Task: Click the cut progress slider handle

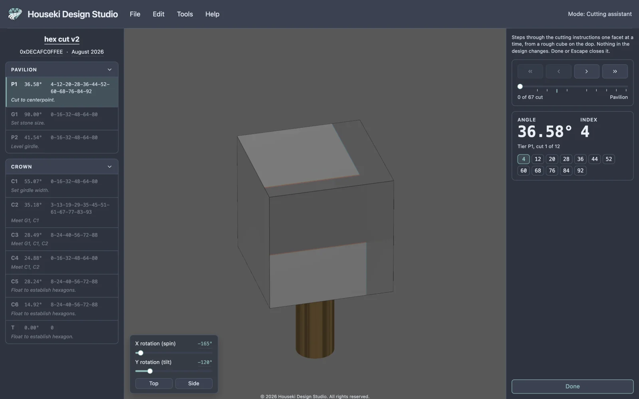Action: tap(520, 86)
